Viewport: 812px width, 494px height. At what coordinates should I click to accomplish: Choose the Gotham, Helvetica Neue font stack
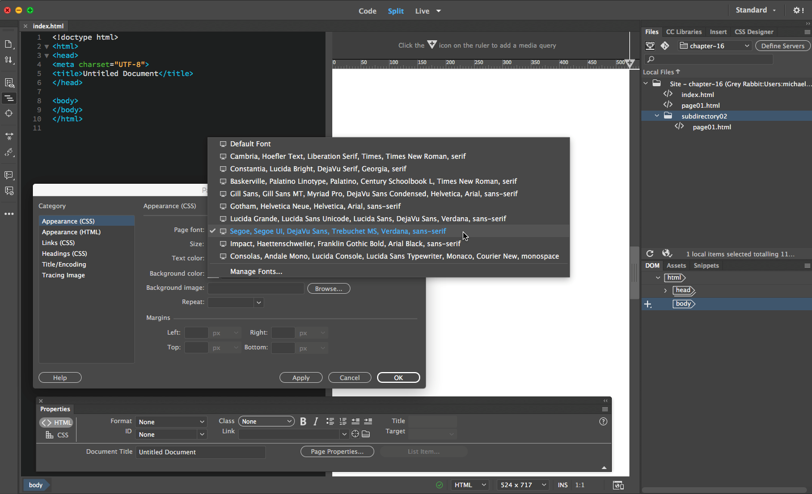tap(315, 206)
